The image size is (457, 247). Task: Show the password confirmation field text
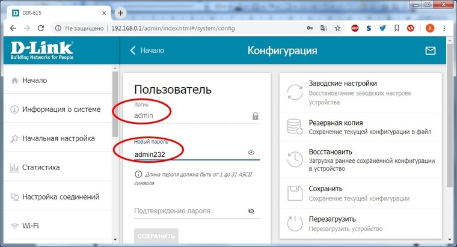point(251,212)
